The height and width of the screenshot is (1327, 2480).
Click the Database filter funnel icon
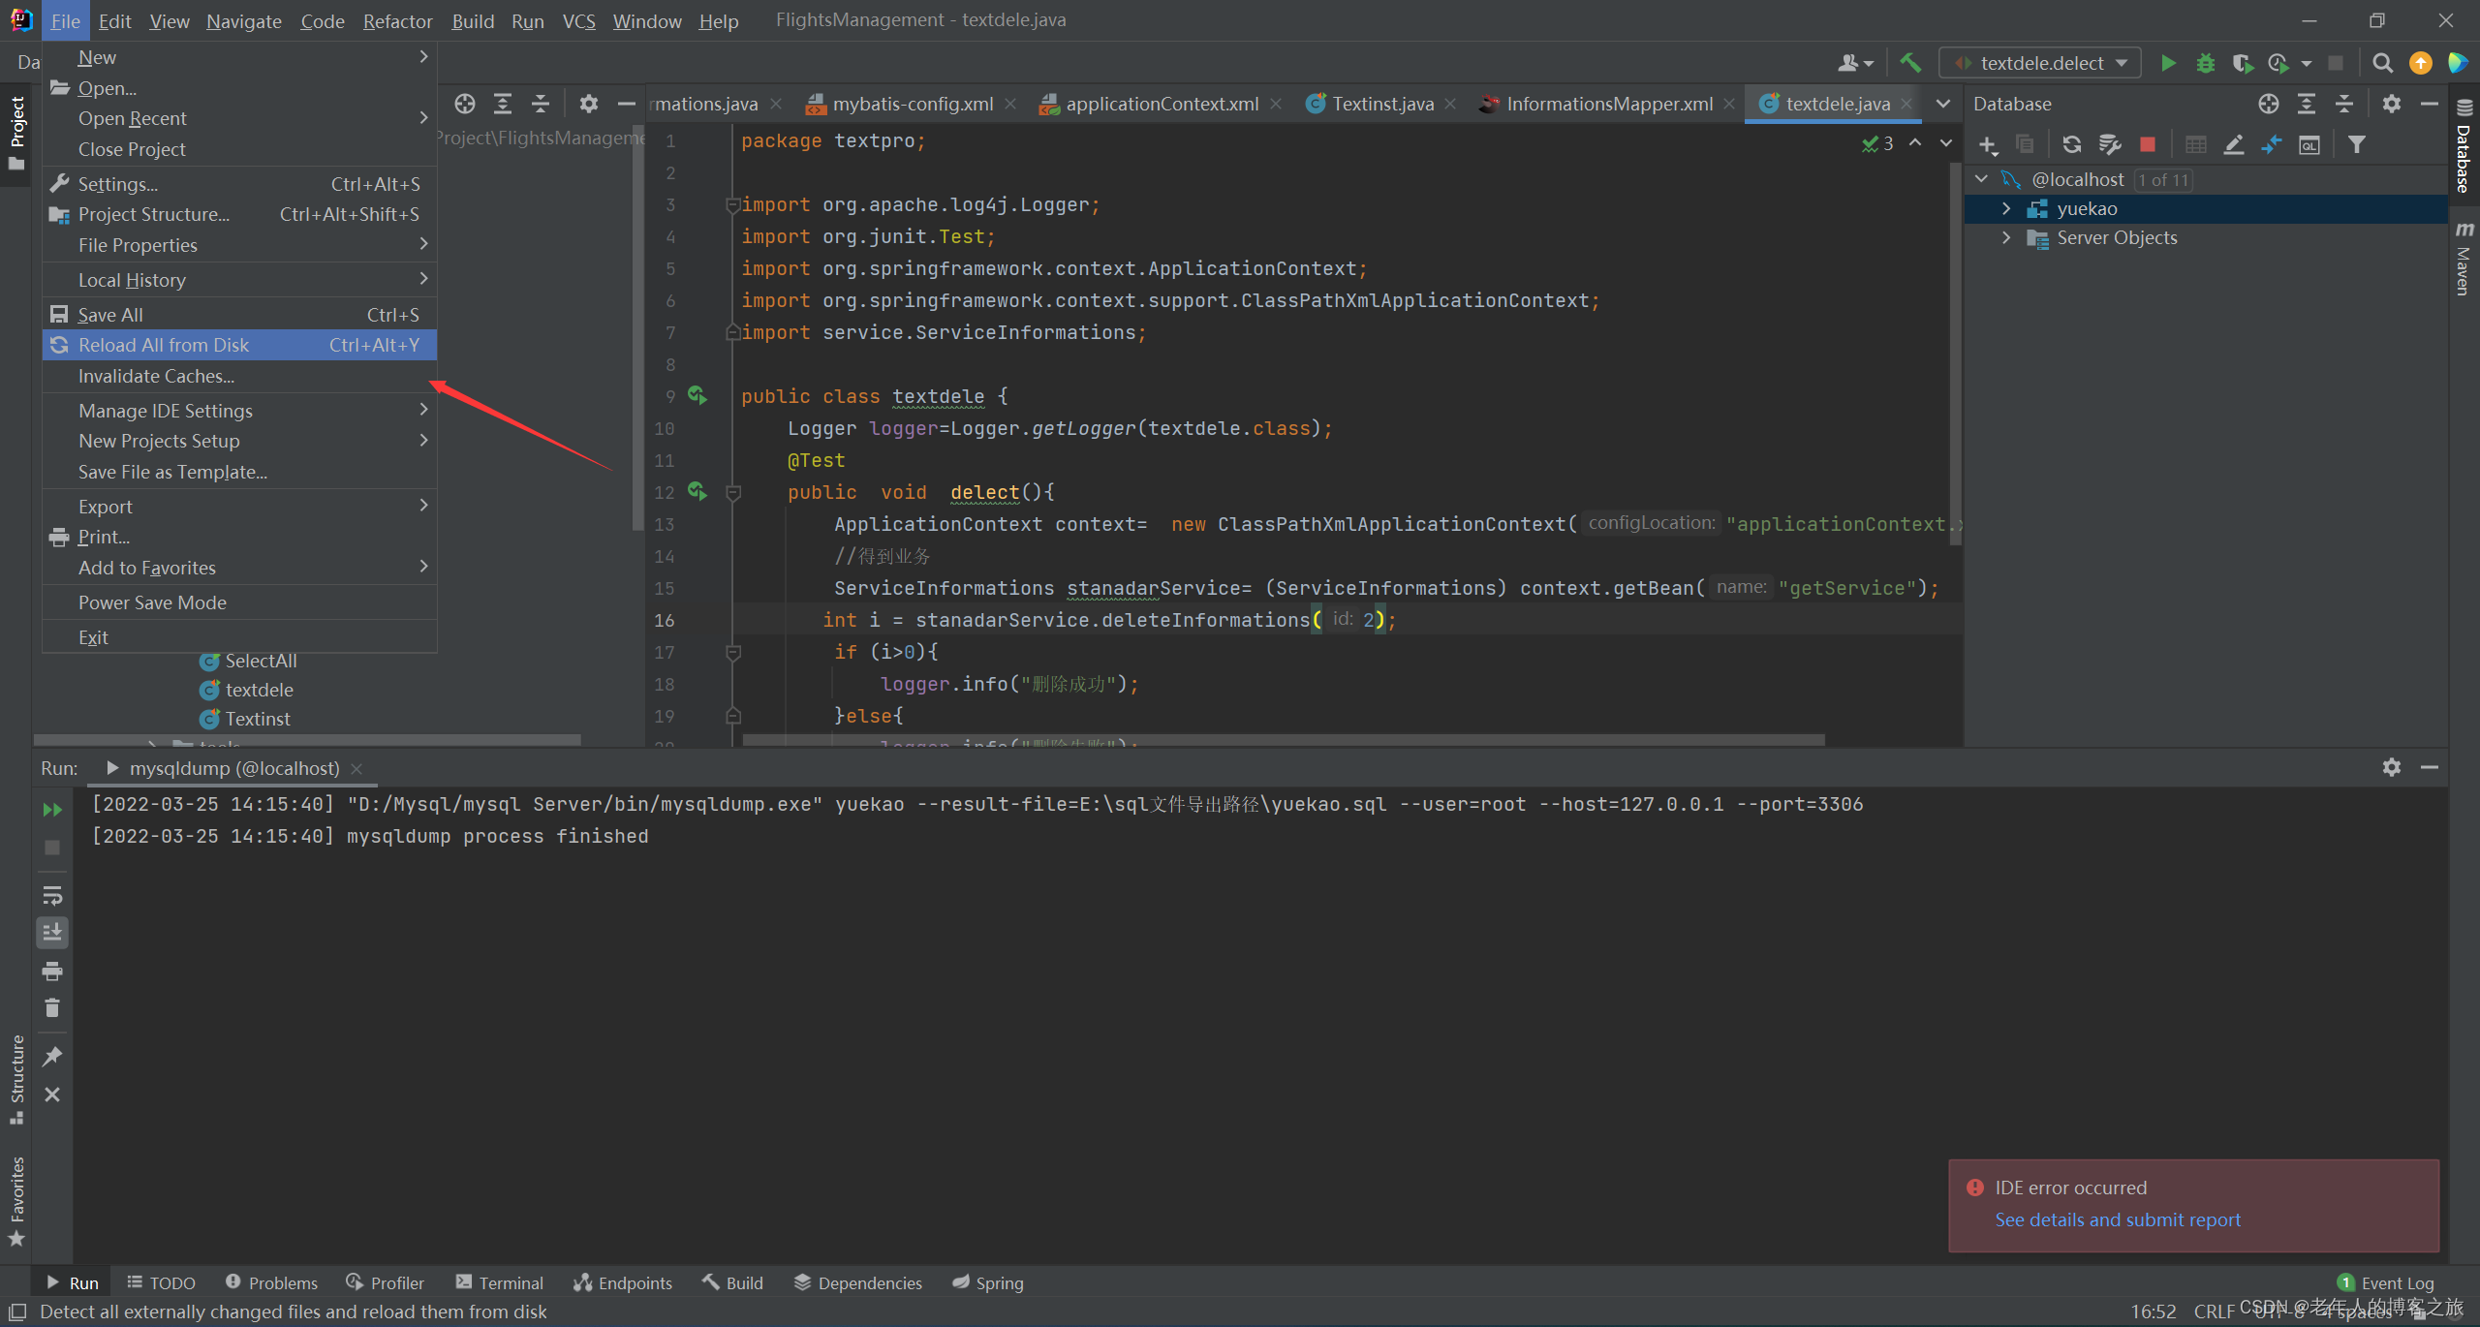tap(2357, 144)
